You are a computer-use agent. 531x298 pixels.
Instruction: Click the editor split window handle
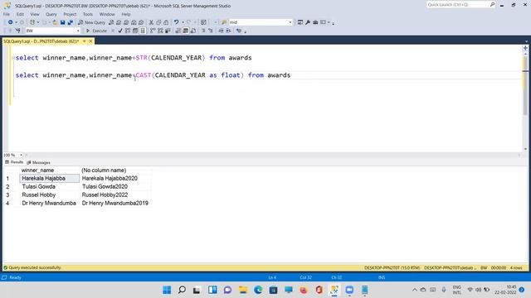(x=525, y=48)
